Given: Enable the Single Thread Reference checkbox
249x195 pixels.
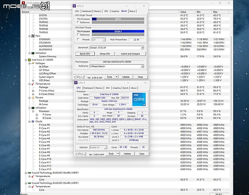Looking at the screenshot, I should 78,23.
